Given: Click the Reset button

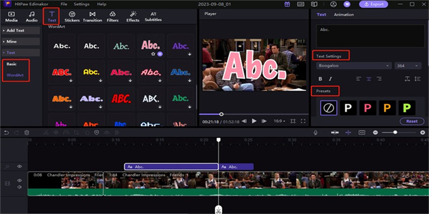Looking at the screenshot, I should (412, 121).
